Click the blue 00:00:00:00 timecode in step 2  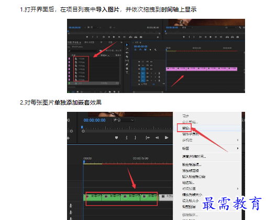(94, 120)
